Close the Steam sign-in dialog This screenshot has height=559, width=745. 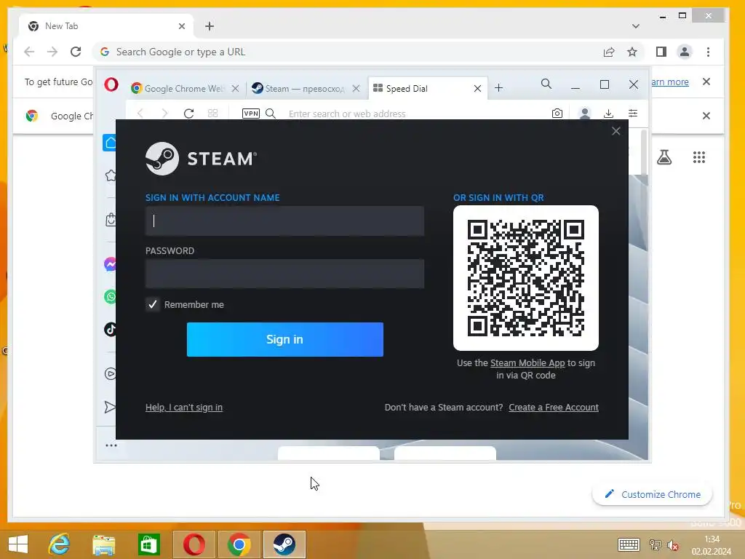[x=615, y=131]
